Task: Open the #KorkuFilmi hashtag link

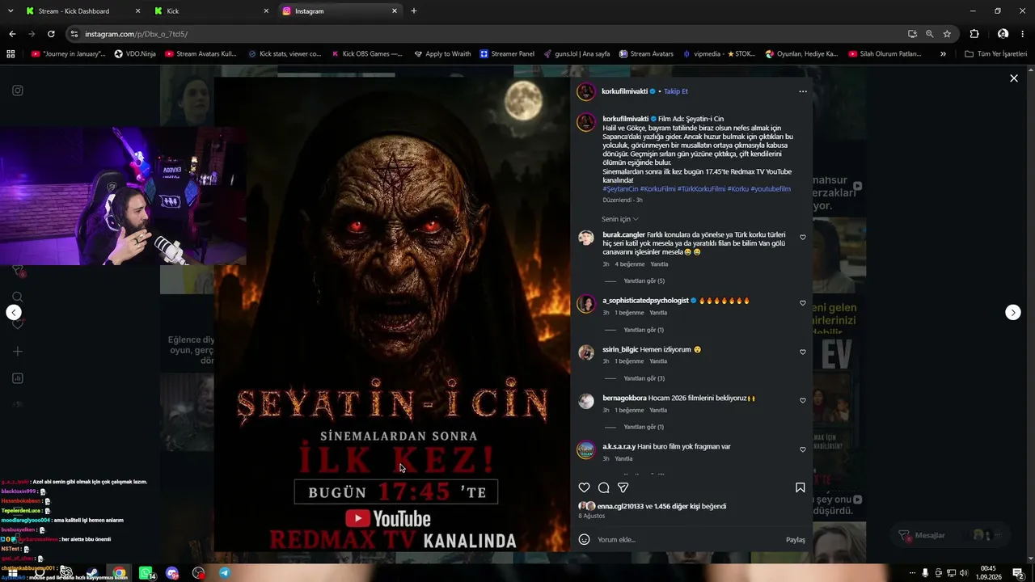Action: pyautogui.click(x=657, y=189)
